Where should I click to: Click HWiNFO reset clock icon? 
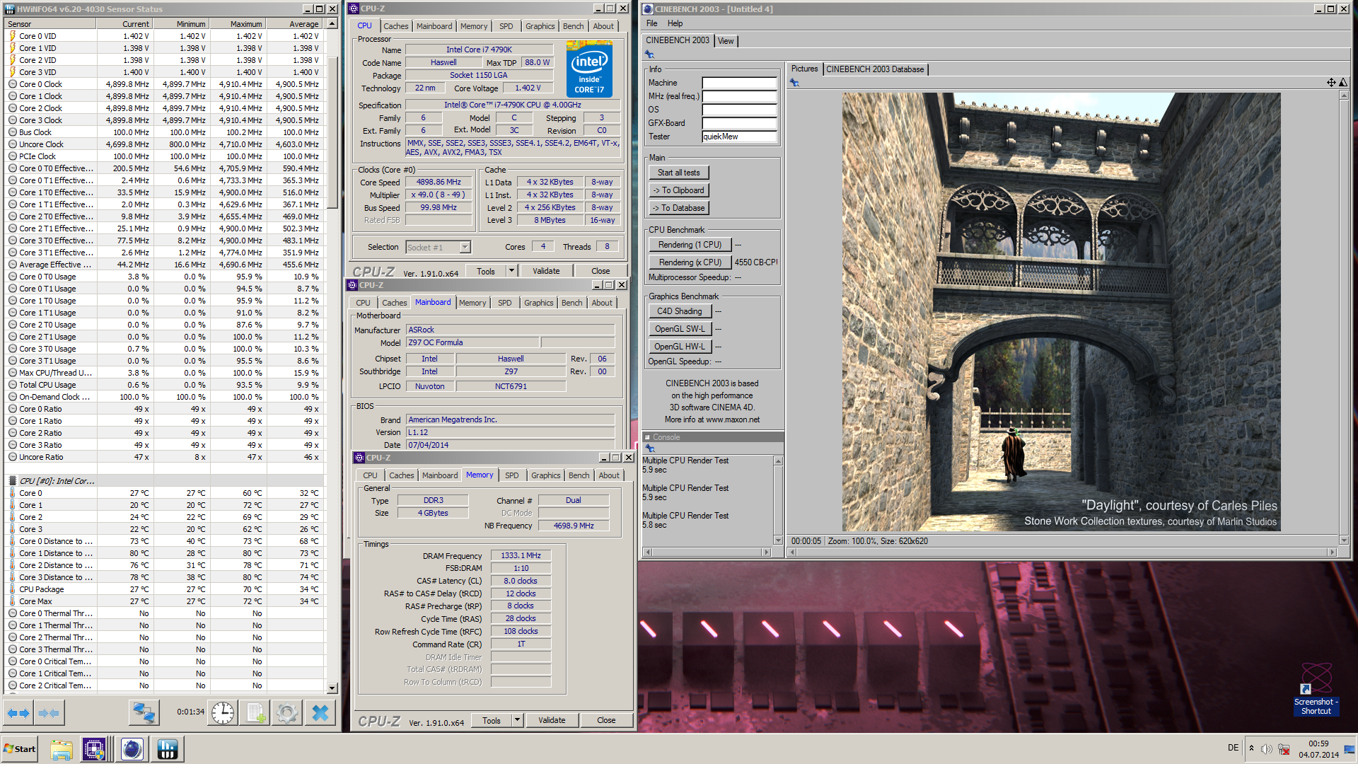(223, 713)
